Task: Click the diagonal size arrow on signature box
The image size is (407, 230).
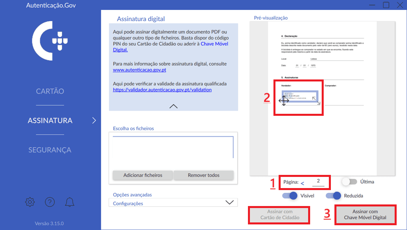Action: coord(316,101)
